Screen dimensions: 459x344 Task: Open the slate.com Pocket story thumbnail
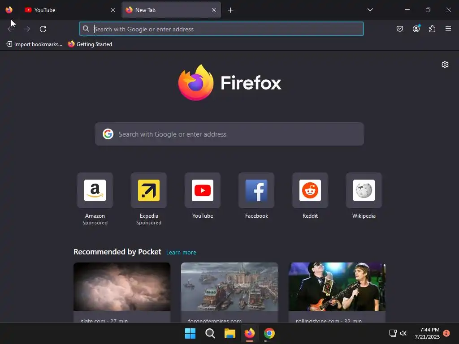point(122,287)
